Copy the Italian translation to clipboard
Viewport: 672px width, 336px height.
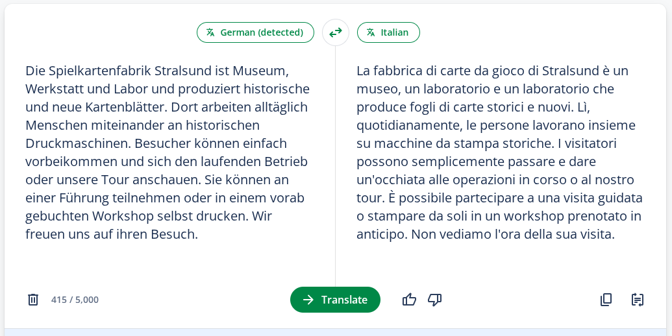click(x=606, y=300)
